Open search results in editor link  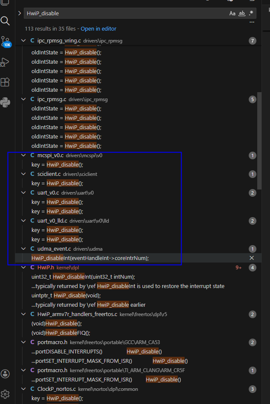tap(99, 29)
